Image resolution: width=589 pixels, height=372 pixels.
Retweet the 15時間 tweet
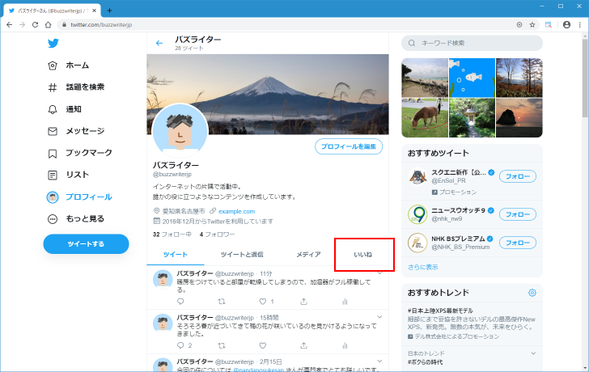coord(222,345)
